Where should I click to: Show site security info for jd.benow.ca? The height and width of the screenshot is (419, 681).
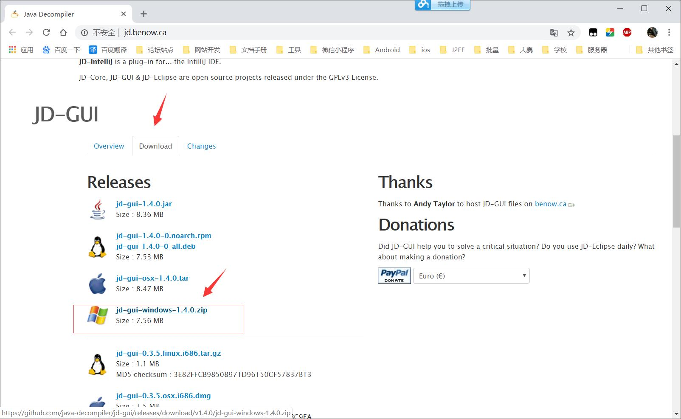tap(84, 33)
